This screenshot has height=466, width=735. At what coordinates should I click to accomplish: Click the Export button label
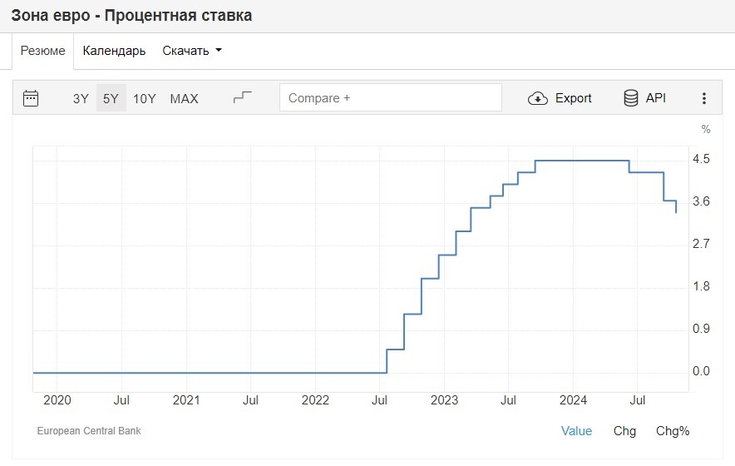[x=573, y=98]
